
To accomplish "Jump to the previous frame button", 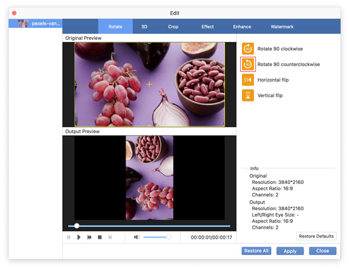I will click(69, 238).
